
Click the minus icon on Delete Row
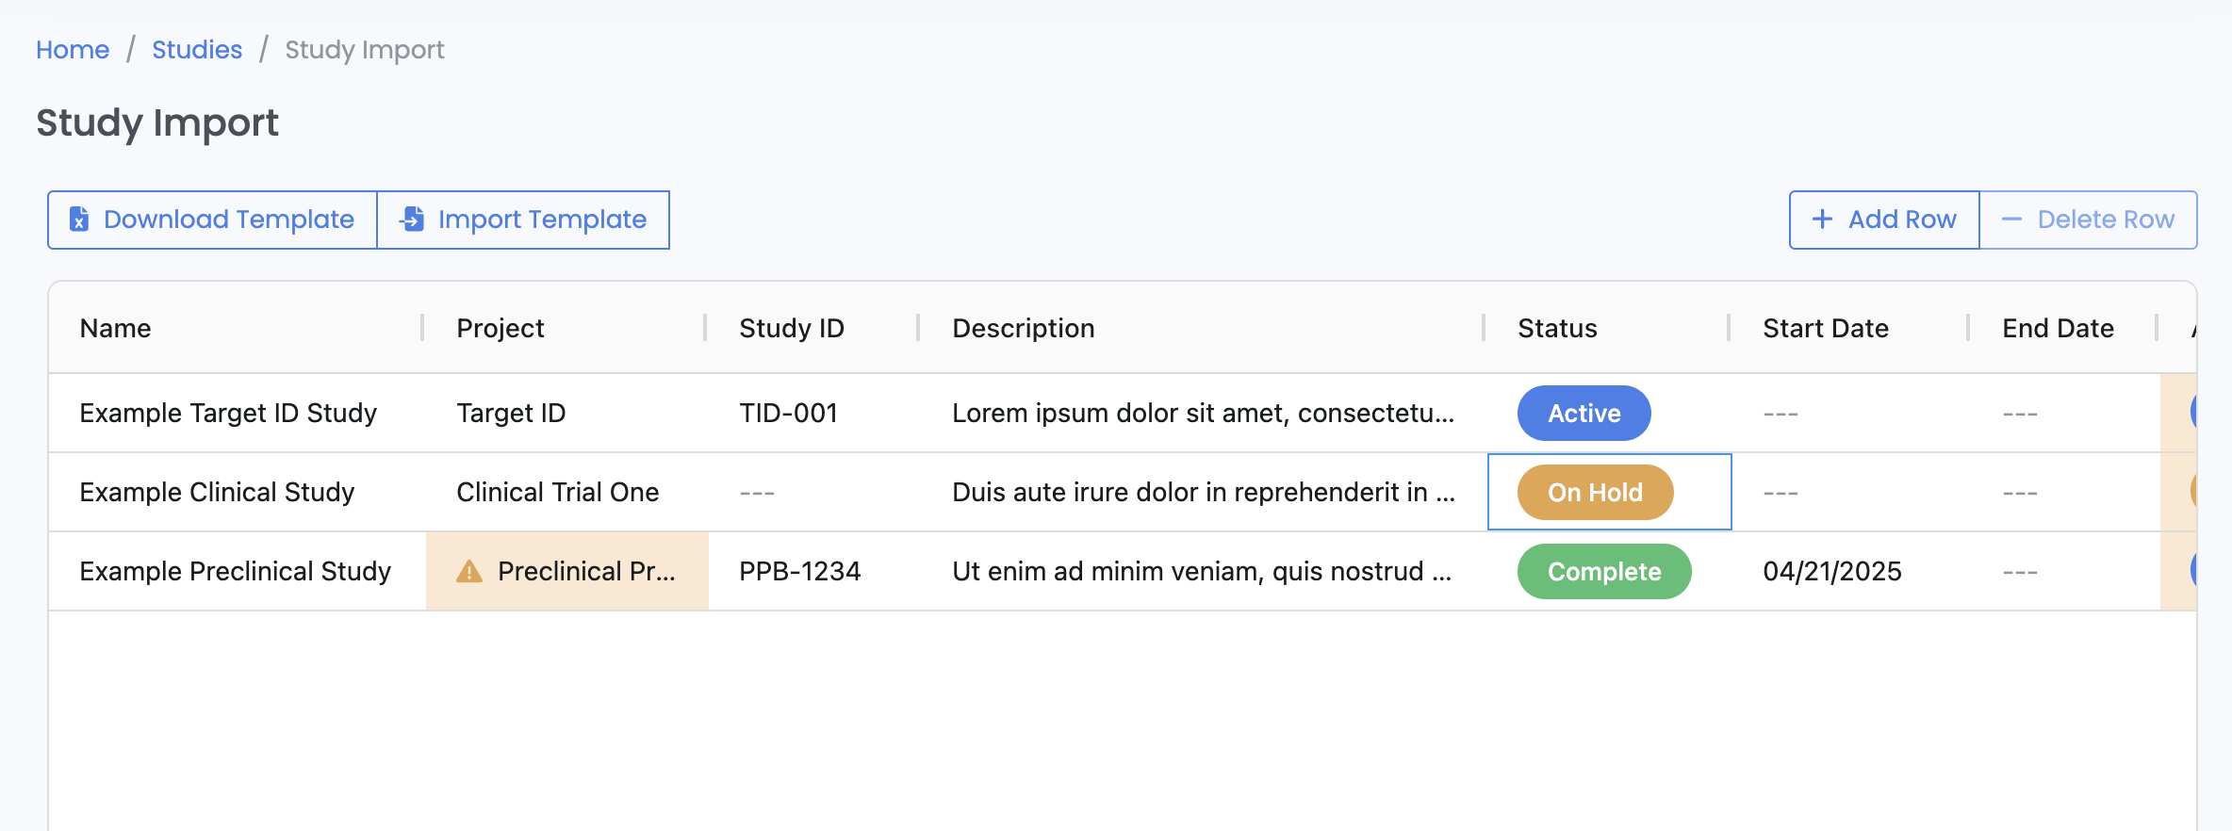[2012, 220]
